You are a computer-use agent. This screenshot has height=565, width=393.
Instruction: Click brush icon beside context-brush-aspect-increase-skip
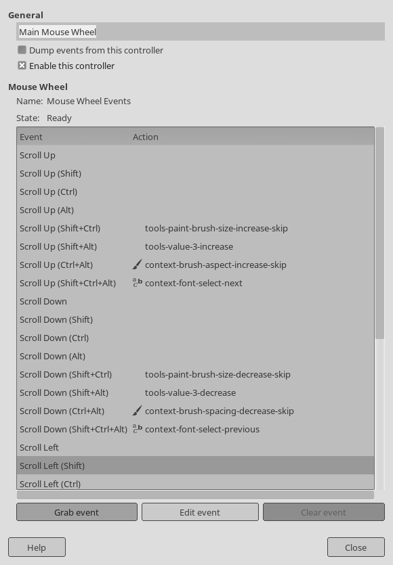click(x=137, y=265)
